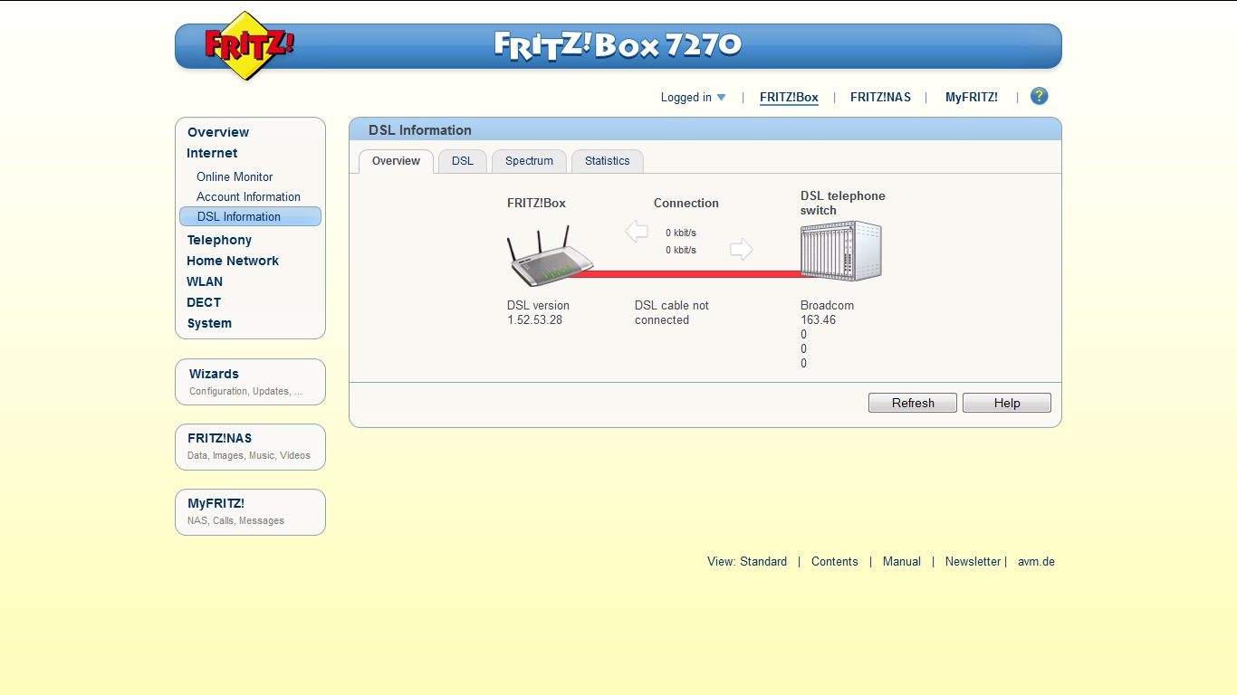
Task: Open the DSL tab
Action: 463,161
